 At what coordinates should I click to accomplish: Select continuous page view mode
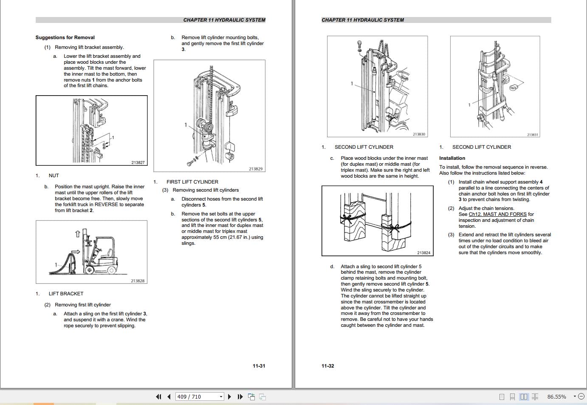tap(512, 397)
